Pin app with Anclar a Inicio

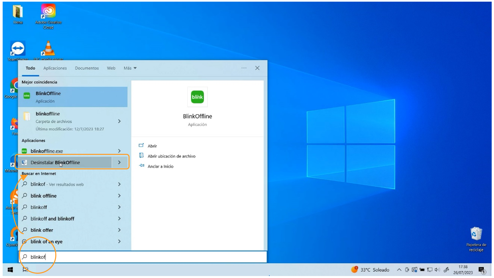click(x=160, y=166)
